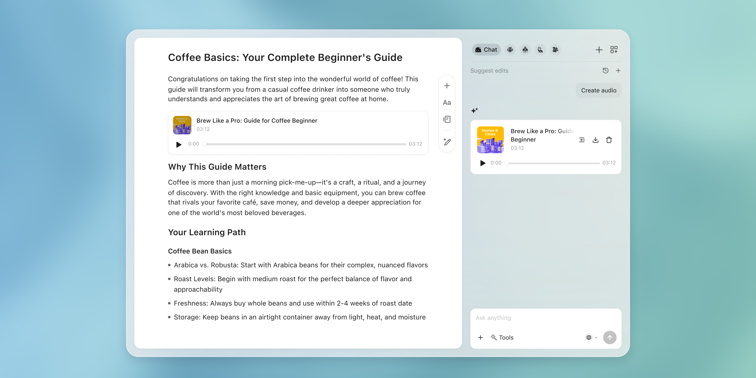Click the Create audio button
This screenshot has height=378, width=756.
[x=598, y=90]
